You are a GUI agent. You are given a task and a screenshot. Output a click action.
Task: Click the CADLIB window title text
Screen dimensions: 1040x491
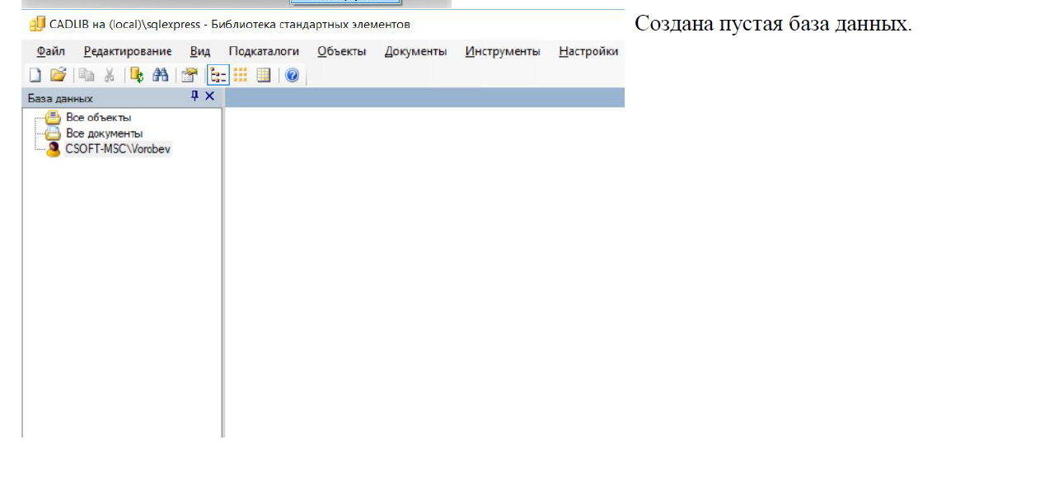click(230, 25)
